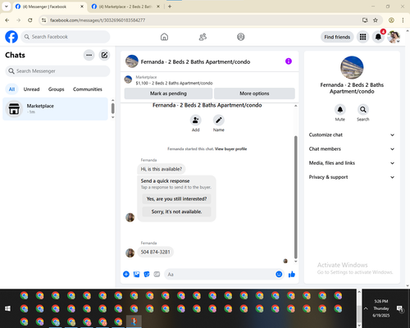The width and height of the screenshot is (410, 328).
Task: Focus the Aa message input box
Action: tap(221, 274)
